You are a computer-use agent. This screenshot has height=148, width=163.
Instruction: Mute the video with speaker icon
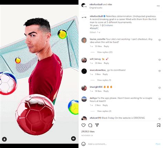pyautogui.click(x=74, y=138)
